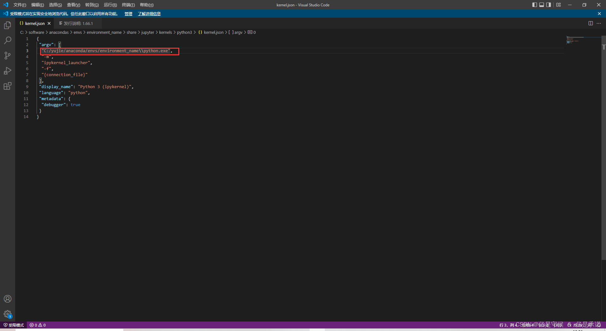606x331 pixels.
Task: Click line number 9 in the gutter
Action: pos(27,87)
